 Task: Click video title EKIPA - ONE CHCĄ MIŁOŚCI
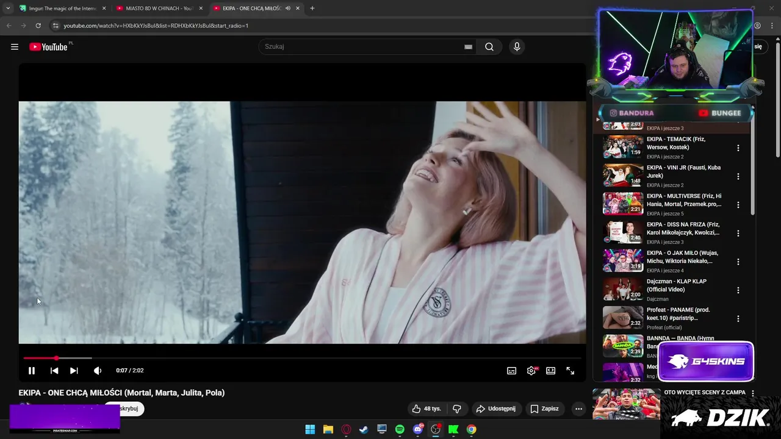(121, 393)
